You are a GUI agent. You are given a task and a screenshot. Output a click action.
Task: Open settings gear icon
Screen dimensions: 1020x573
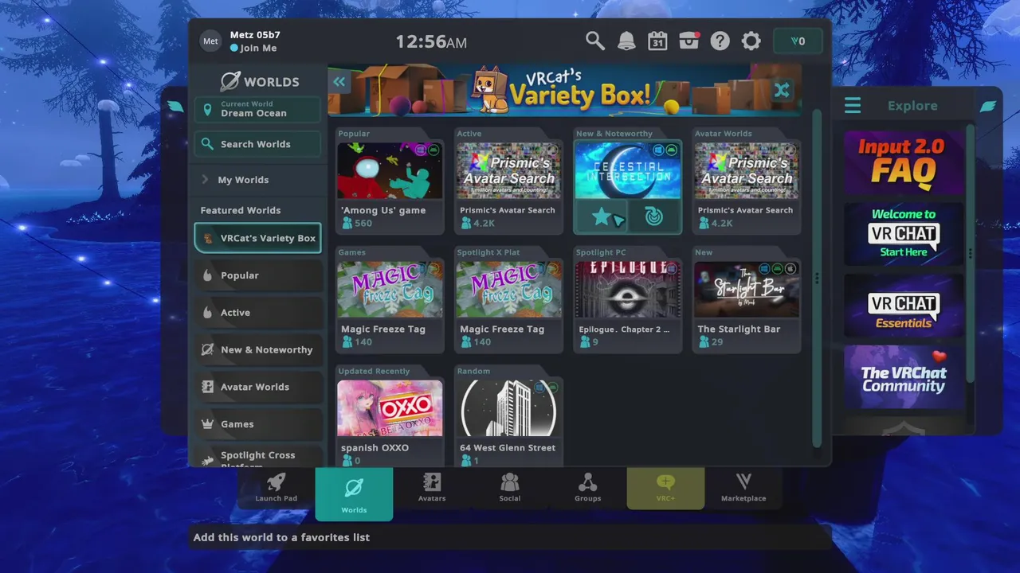click(751, 41)
